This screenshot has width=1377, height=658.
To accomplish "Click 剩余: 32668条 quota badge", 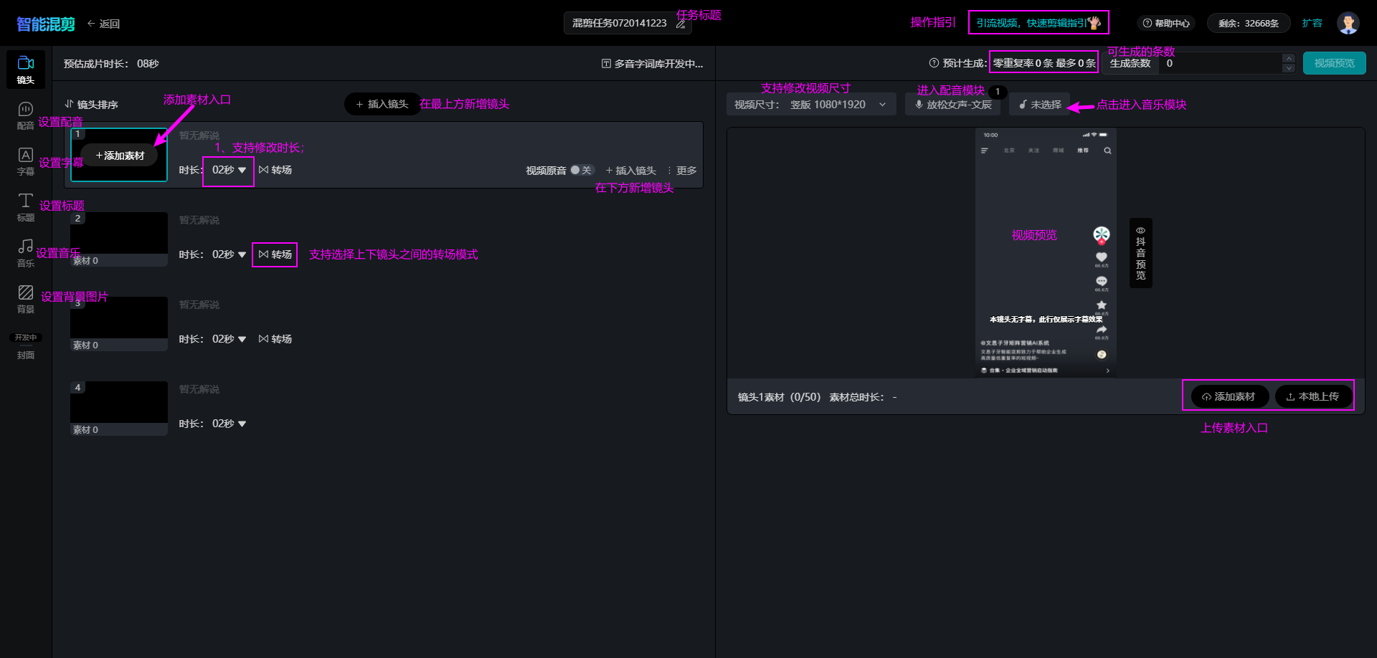I will point(1249,24).
